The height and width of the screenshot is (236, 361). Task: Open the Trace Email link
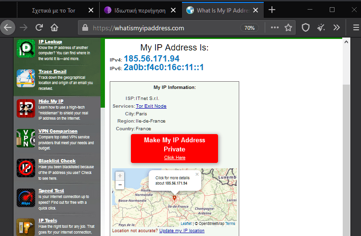tap(52, 72)
